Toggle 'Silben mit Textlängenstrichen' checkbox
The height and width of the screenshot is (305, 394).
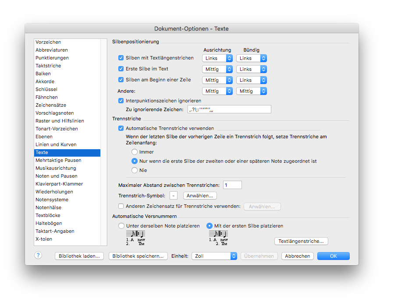click(121, 58)
